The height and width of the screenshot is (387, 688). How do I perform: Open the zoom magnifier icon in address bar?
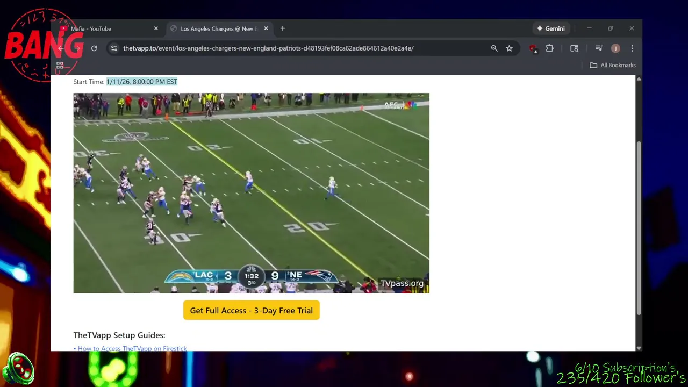point(494,48)
